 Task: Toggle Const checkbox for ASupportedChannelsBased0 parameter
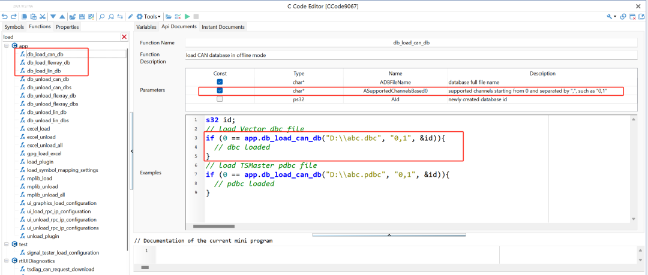point(220,90)
